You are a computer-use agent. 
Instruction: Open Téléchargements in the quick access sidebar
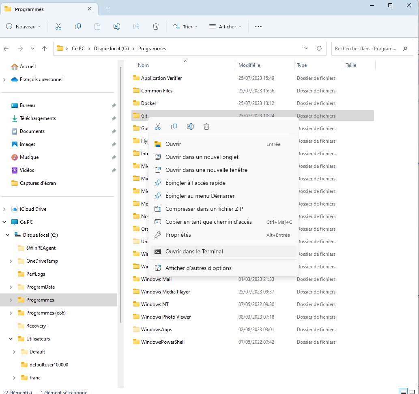[38, 118]
